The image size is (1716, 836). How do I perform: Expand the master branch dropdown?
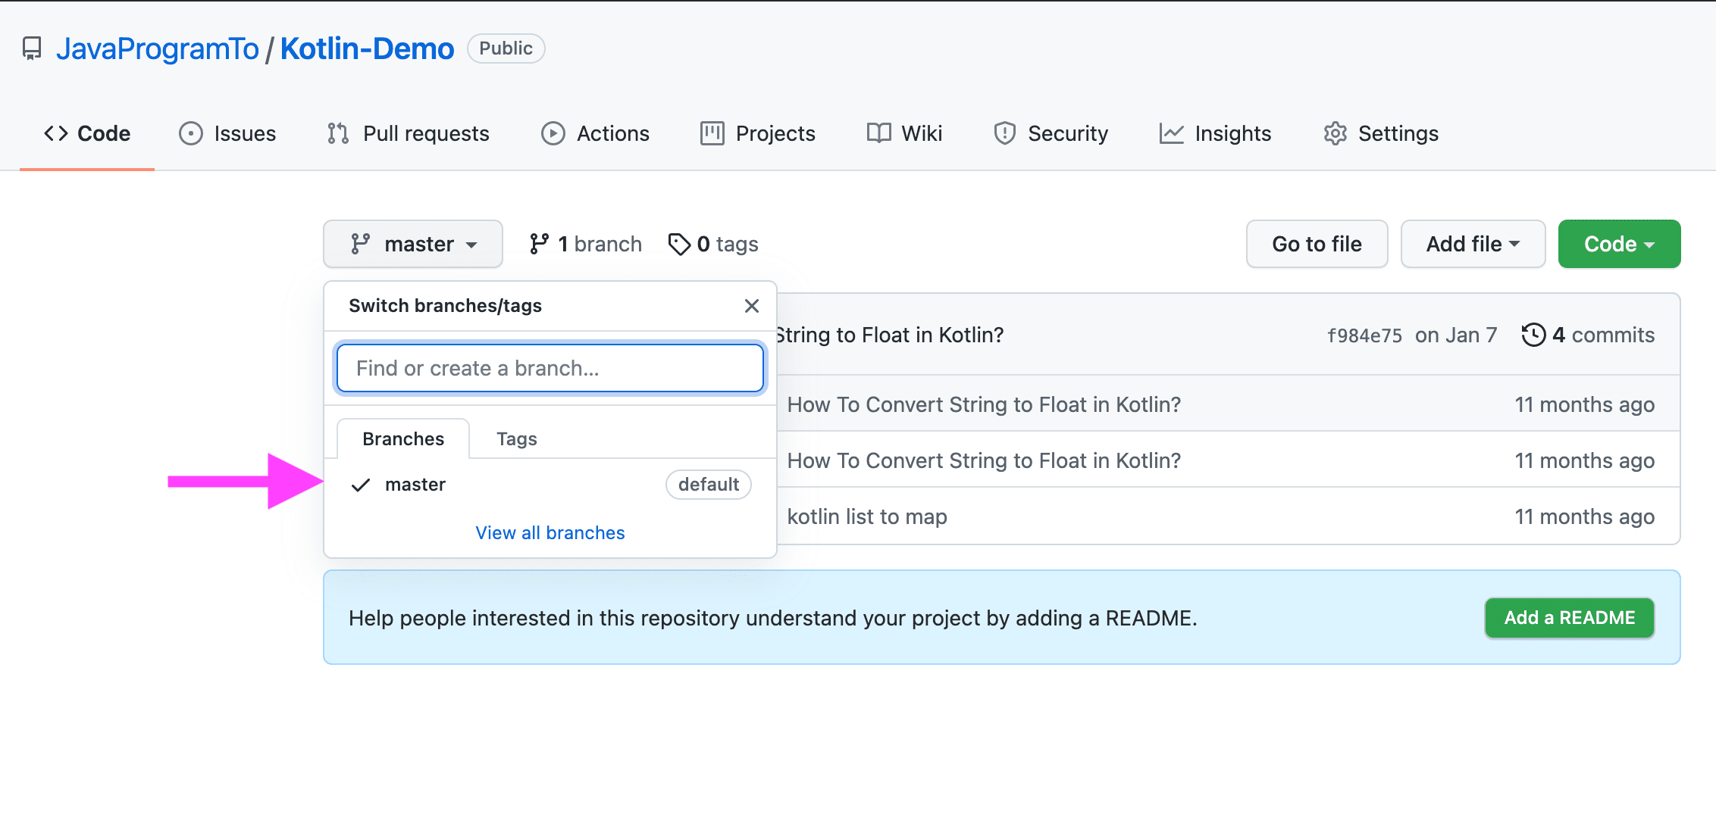(413, 244)
